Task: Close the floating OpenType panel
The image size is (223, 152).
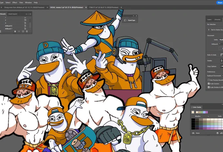Action: click(136, 16)
